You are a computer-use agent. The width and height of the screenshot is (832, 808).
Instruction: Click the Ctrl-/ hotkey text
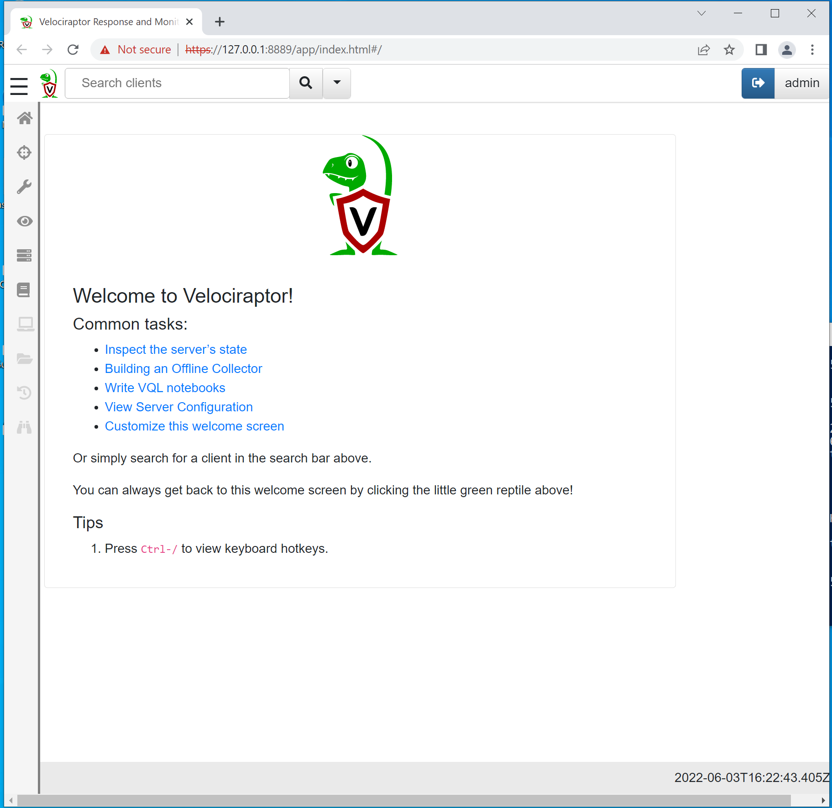(159, 549)
